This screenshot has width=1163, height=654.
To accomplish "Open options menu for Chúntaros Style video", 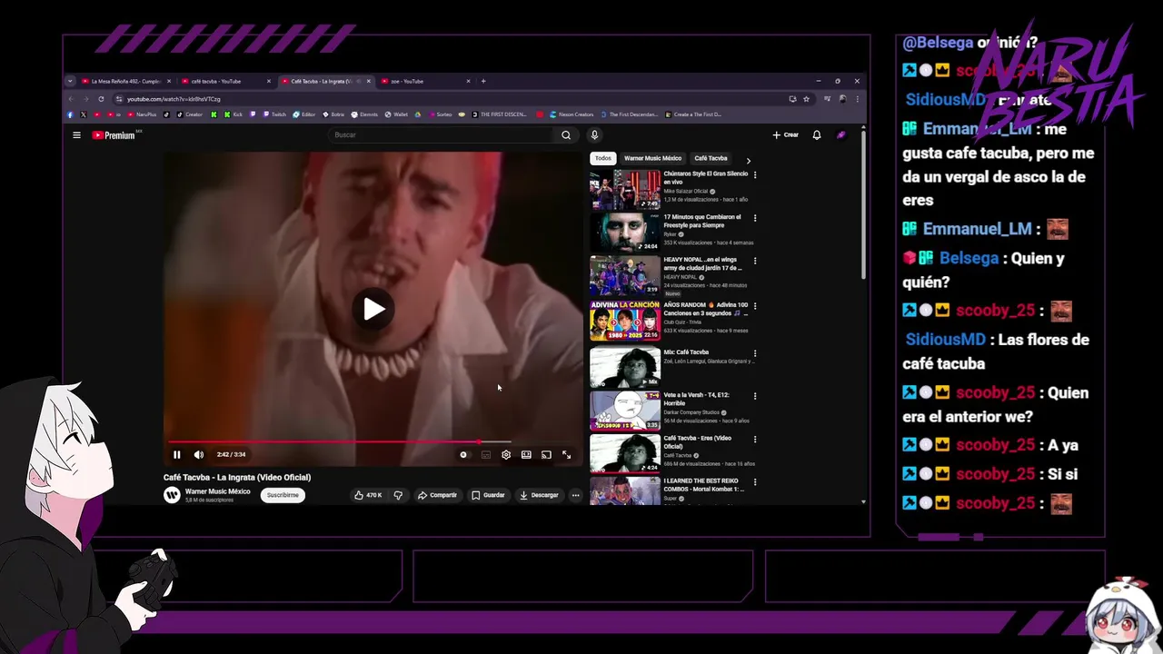I will [755, 175].
